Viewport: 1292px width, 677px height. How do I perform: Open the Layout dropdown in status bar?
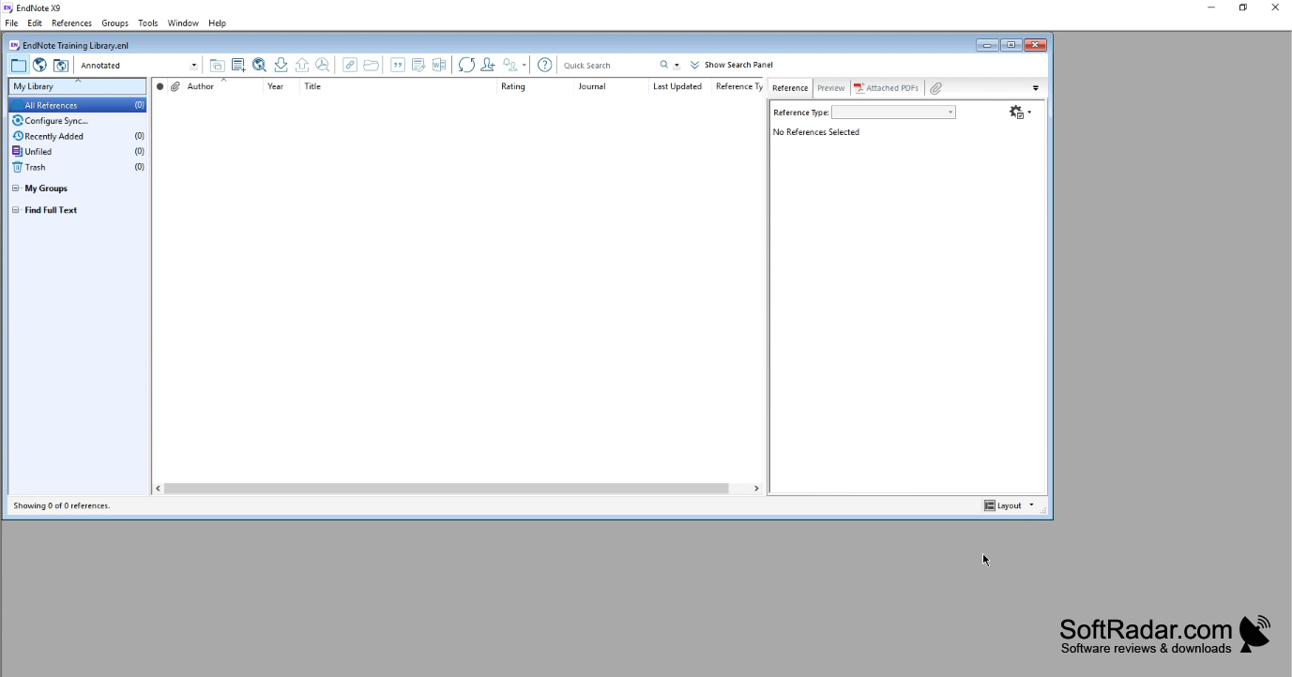coord(1010,505)
